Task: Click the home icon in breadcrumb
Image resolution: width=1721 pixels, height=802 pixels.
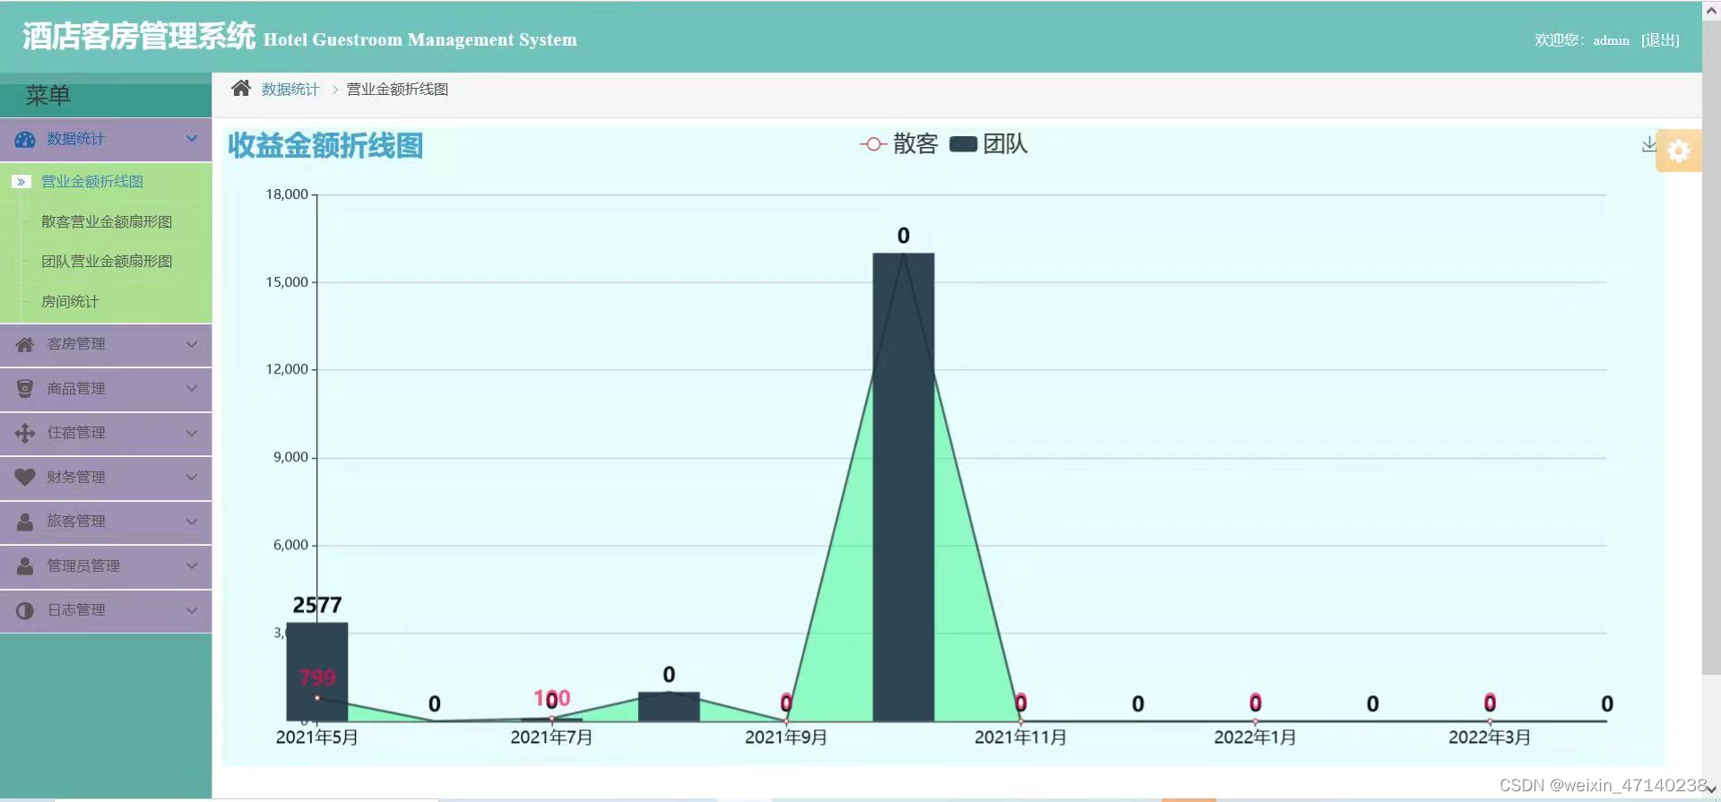Action: [x=240, y=88]
